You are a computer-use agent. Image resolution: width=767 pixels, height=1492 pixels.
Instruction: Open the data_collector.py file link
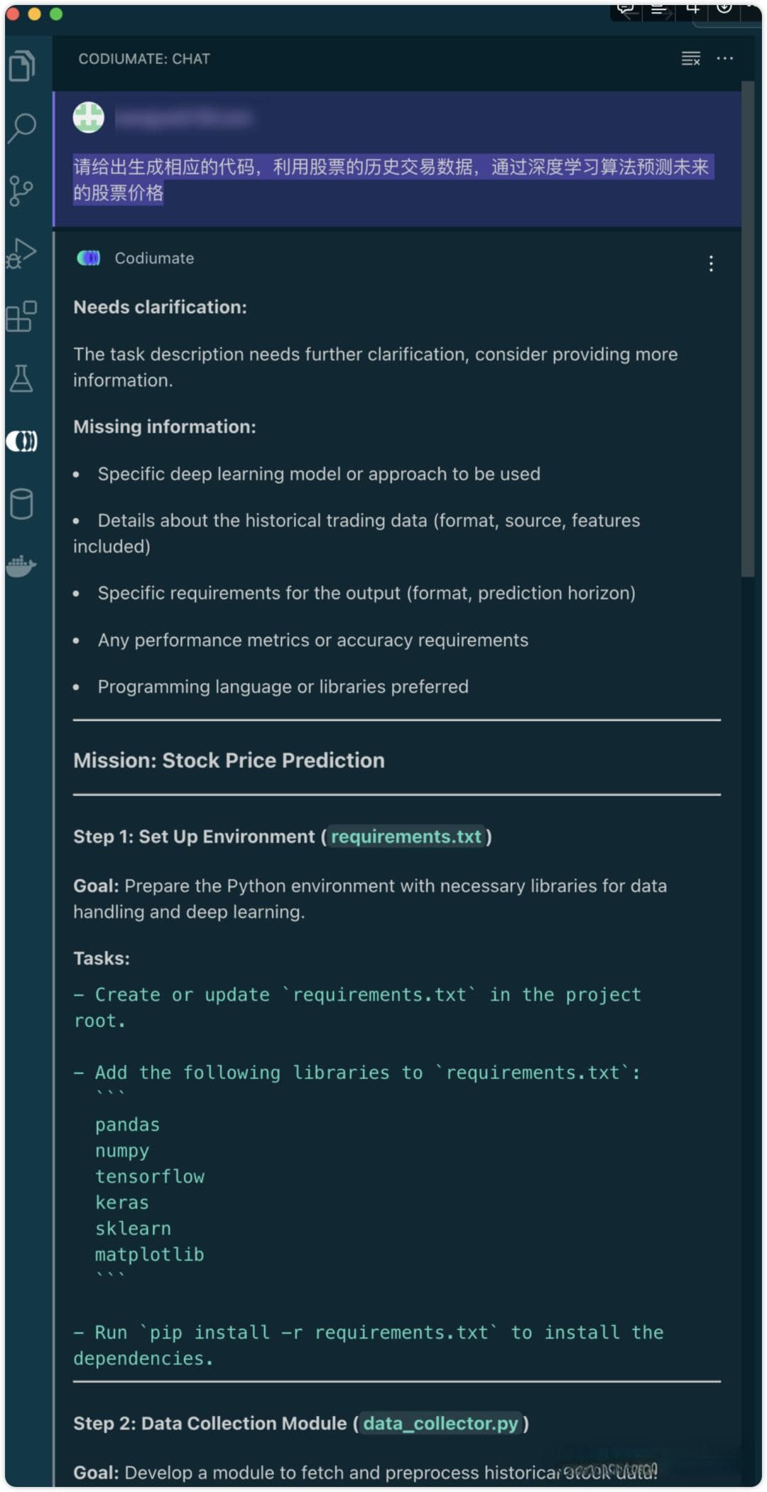click(441, 1423)
